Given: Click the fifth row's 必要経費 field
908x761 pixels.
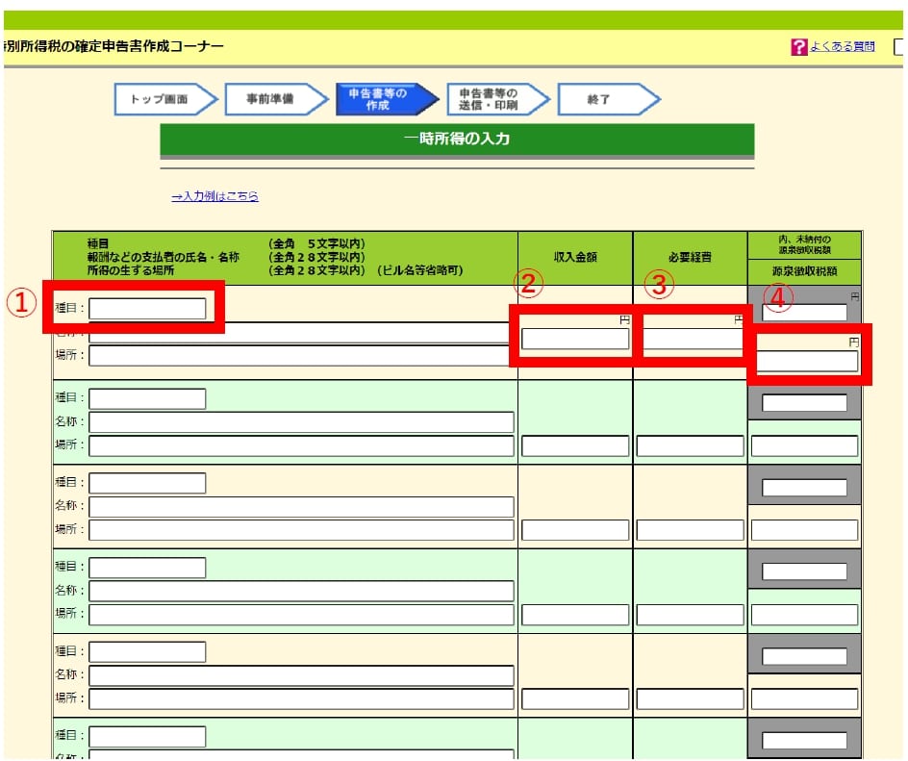Looking at the screenshot, I should point(690,699).
